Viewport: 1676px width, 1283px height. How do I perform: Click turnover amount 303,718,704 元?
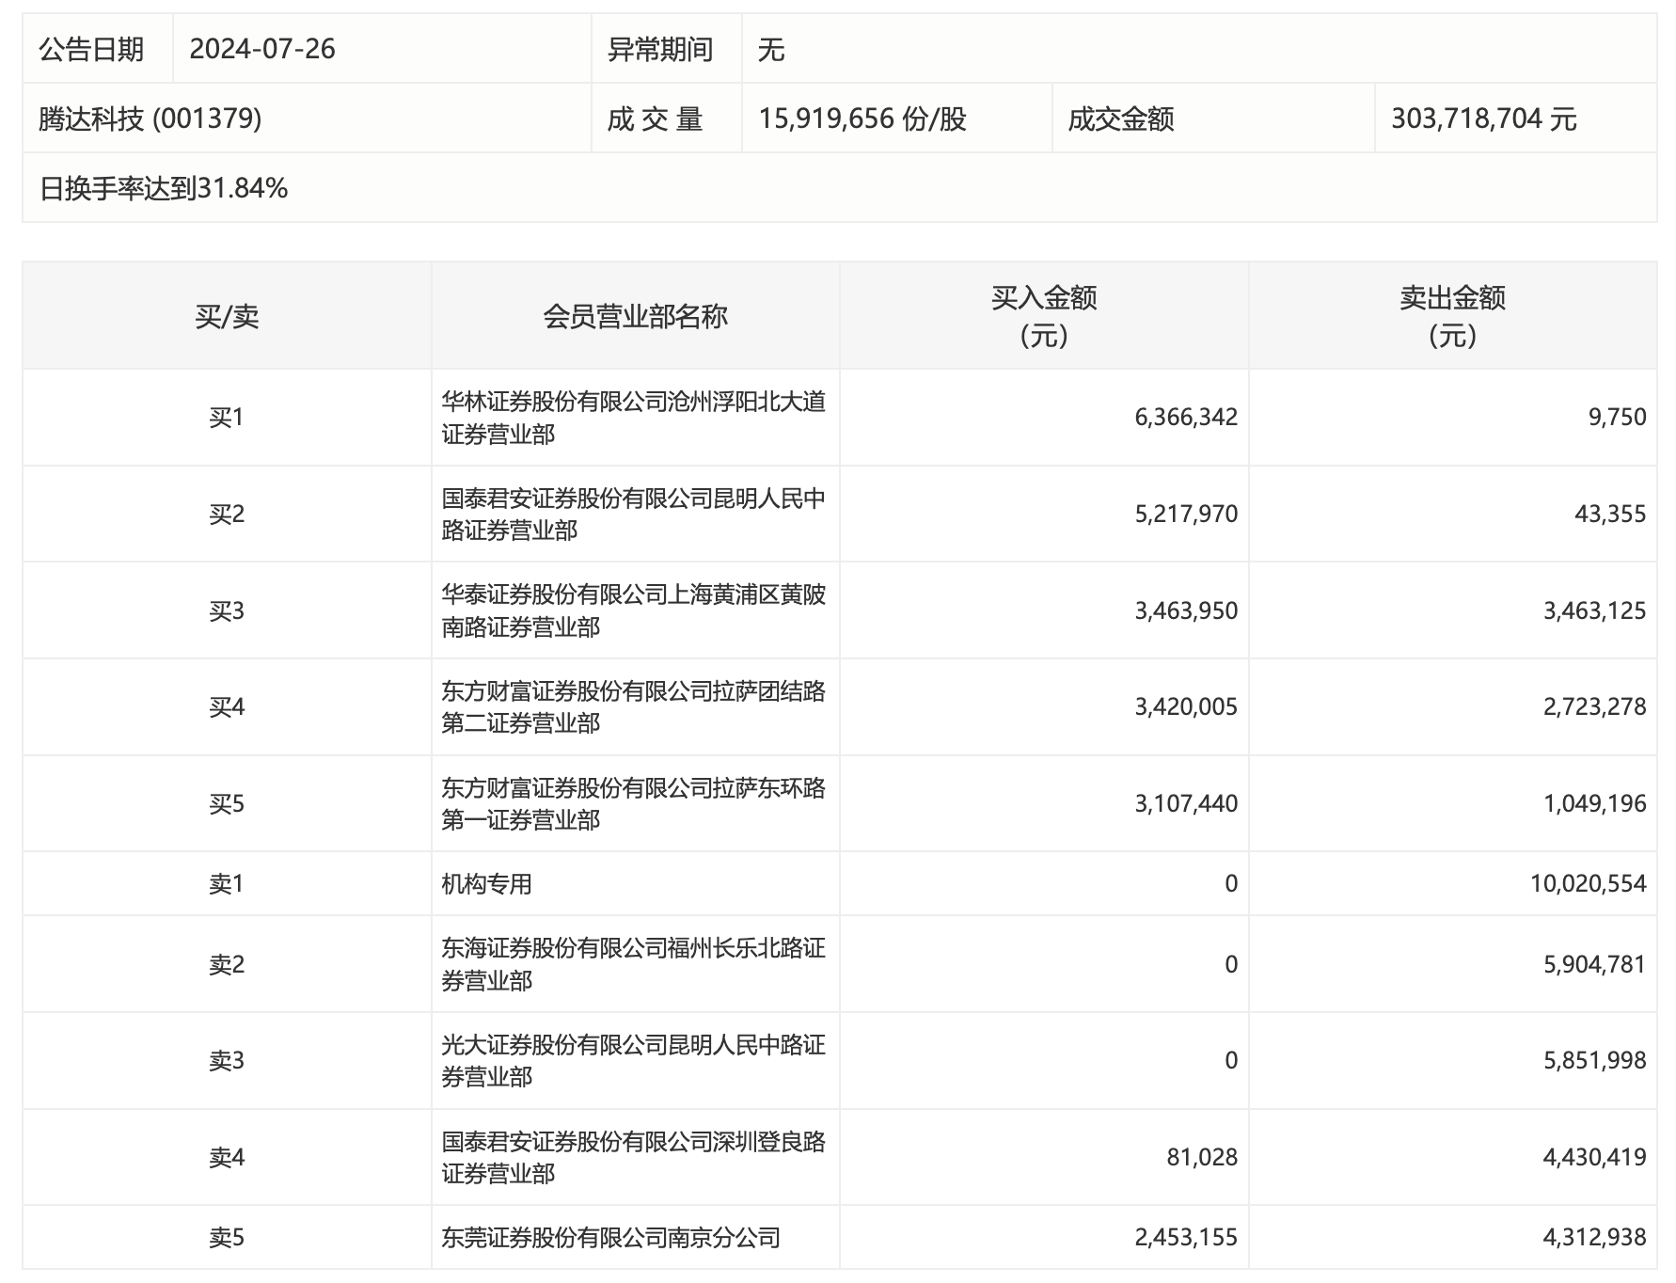pos(1483,119)
